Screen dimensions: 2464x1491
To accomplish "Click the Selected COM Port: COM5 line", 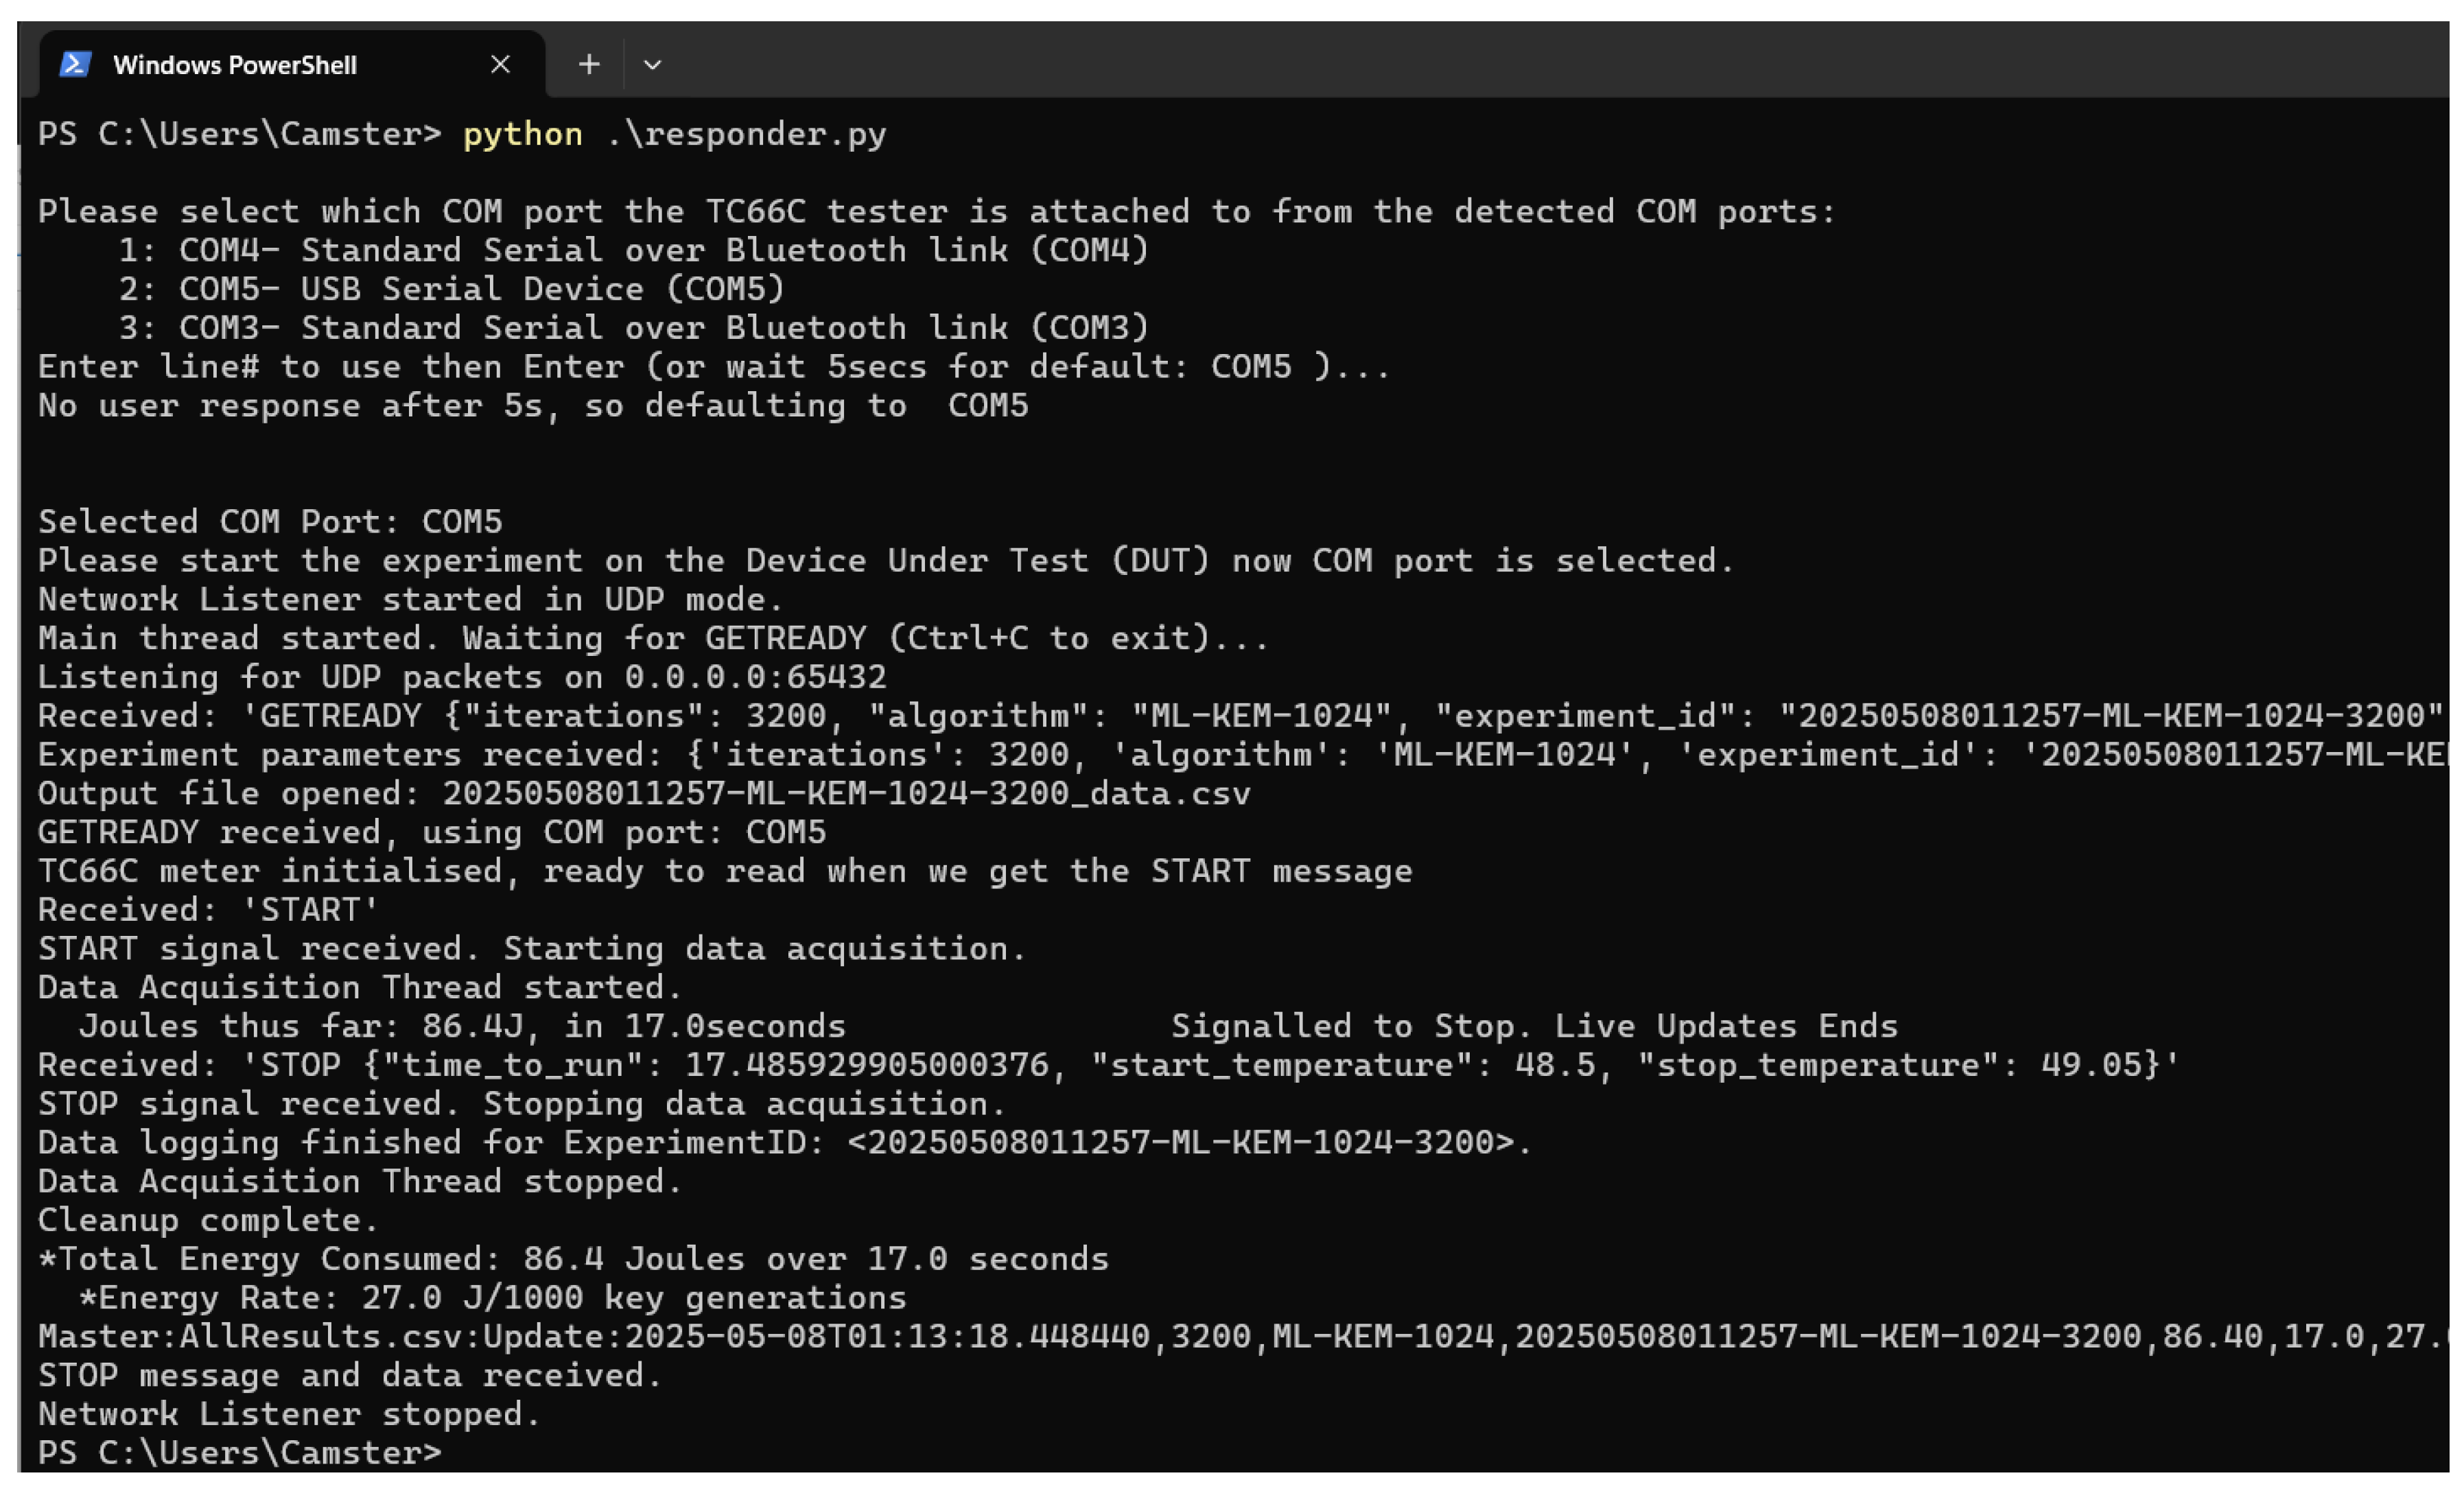I will click(x=270, y=522).
